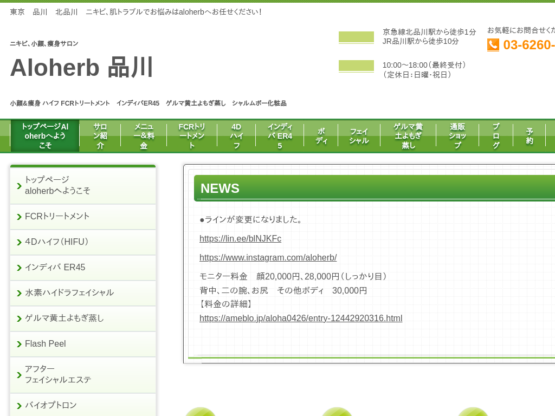The height and width of the screenshot is (416, 555).
Task: Click text 【料金の詳細】
Action: pos(226,304)
